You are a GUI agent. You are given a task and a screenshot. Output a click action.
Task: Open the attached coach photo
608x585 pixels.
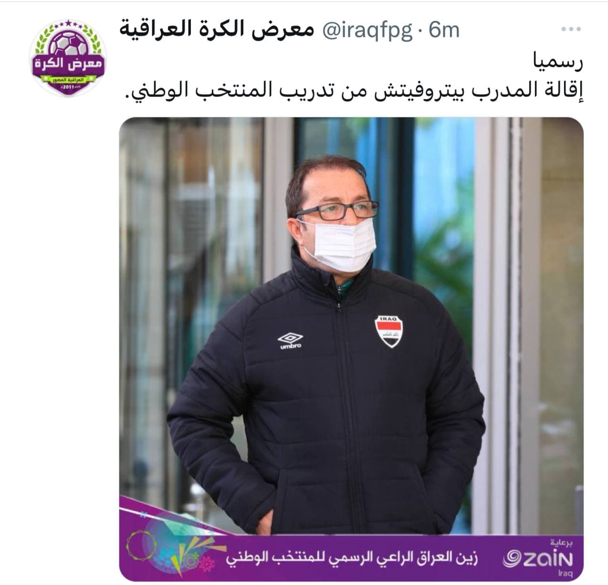pyautogui.click(x=351, y=349)
